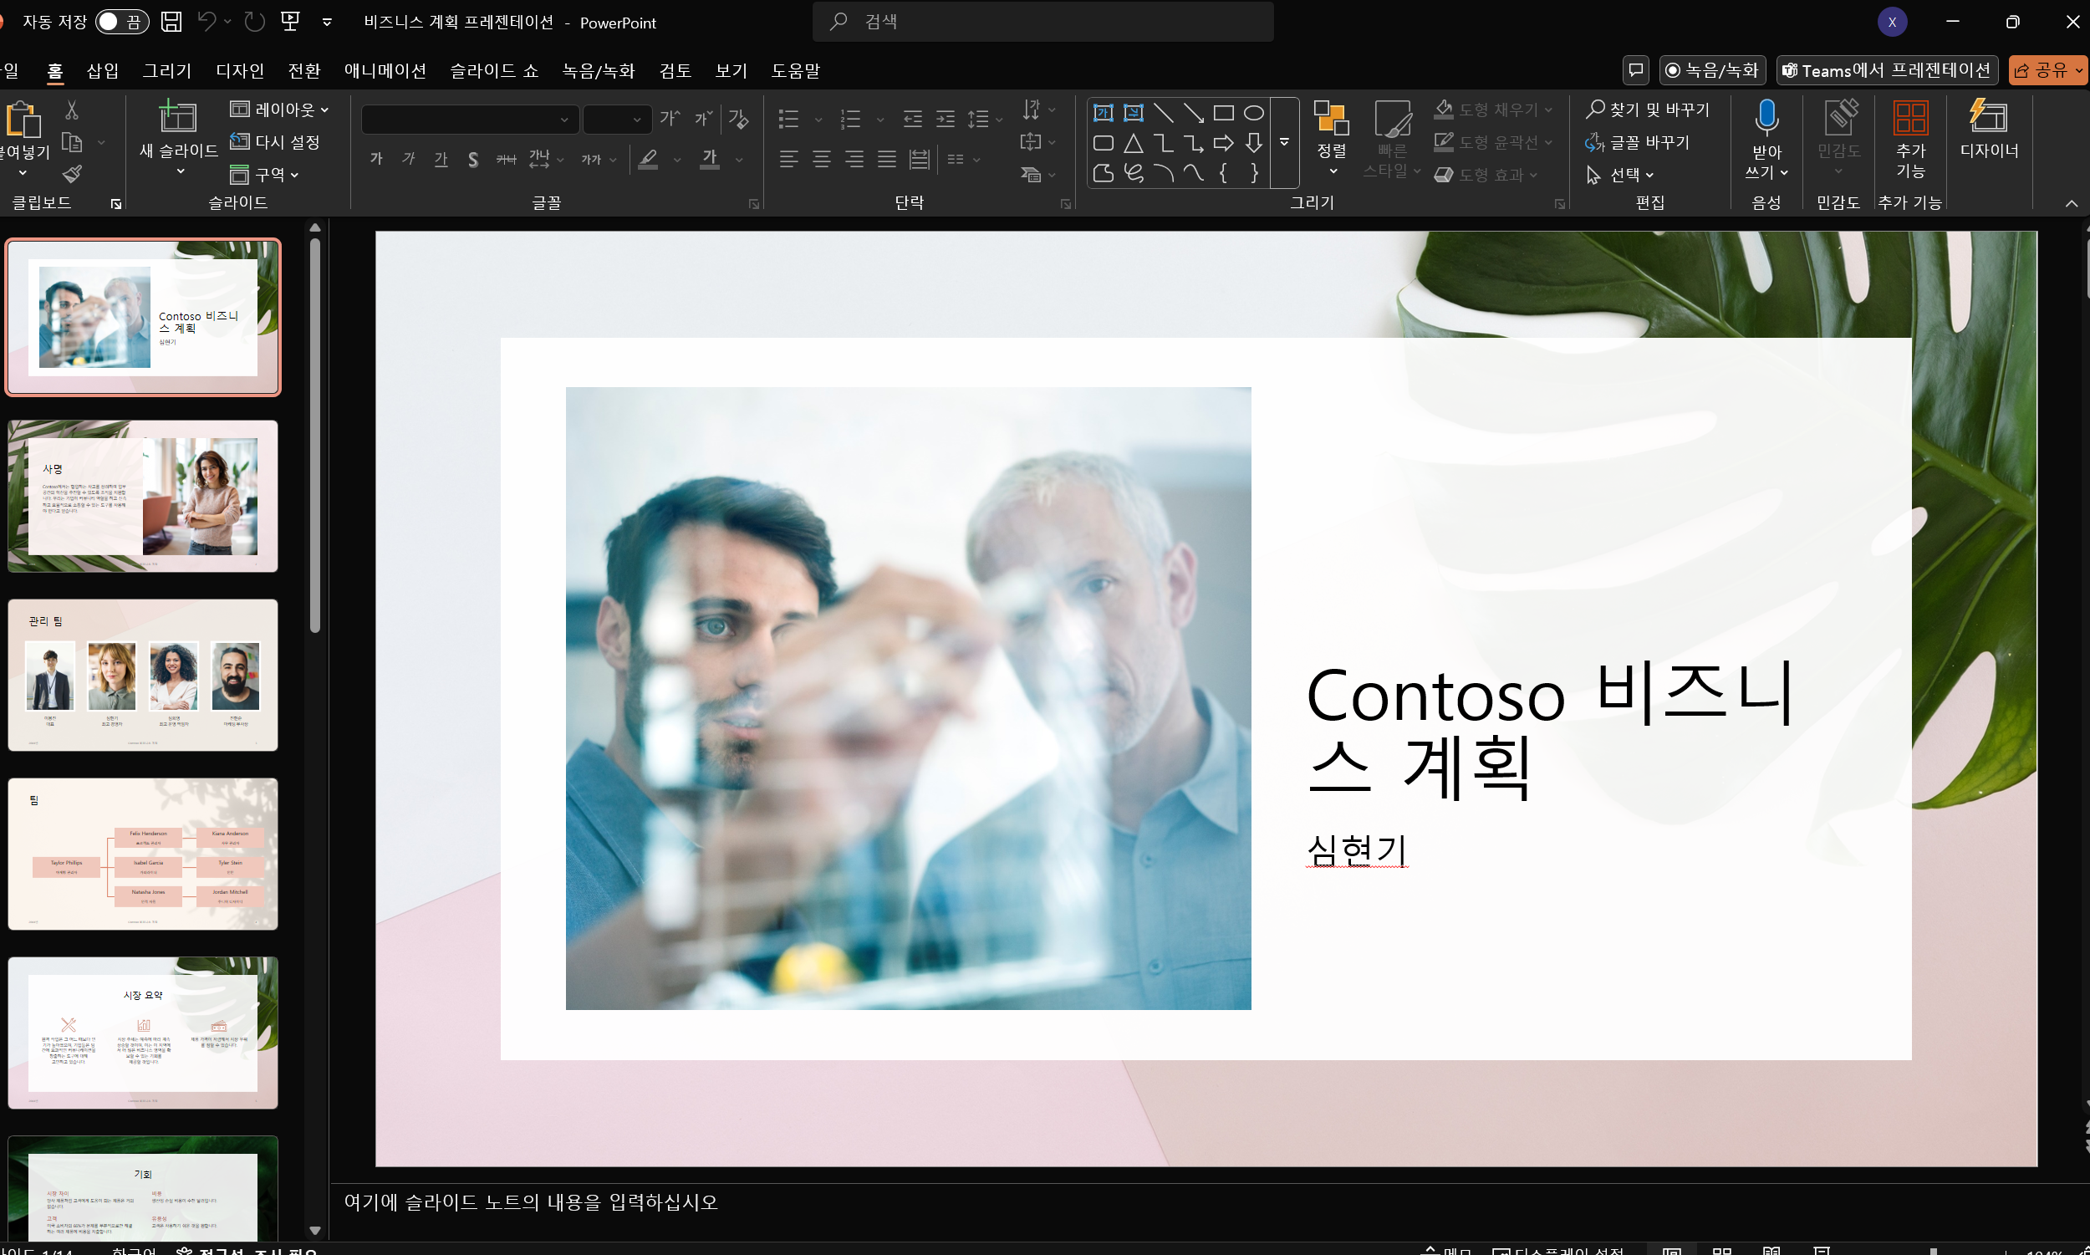Screen dimensions: 2090x1255
Task: Increase list indent level icon
Action: pyautogui.click(x=946, y=120)
